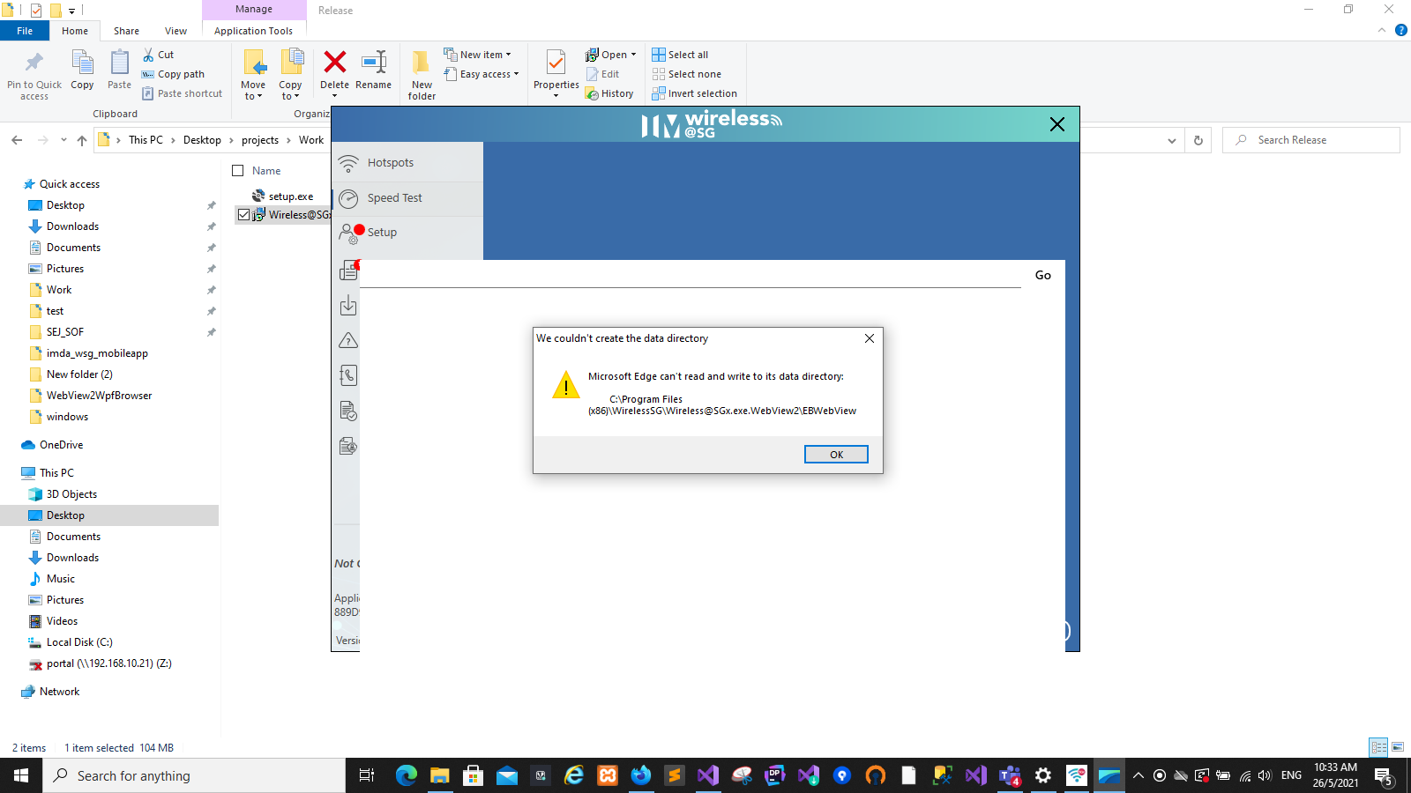
Task: Open the Explorer Help question icon
Action: [x=1401, y=30]
